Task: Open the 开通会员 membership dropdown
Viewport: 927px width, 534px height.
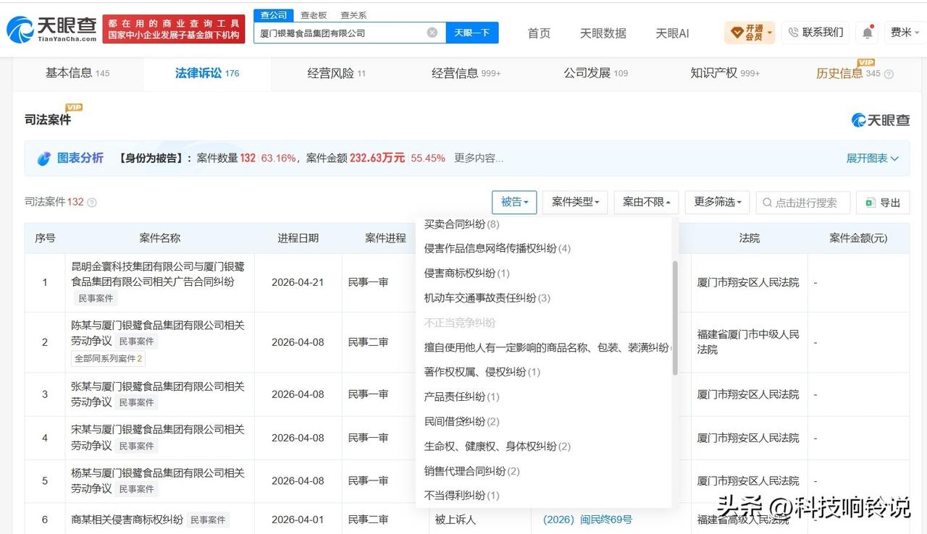Action: pos(750,33)
